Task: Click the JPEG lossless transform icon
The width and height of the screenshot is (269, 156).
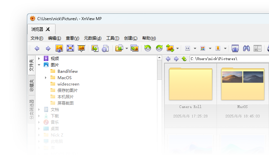Action: 170,48
